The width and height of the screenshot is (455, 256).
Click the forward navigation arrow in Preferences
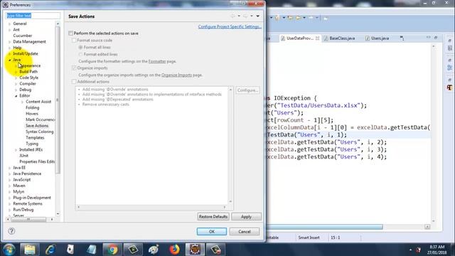pos(245,16)
